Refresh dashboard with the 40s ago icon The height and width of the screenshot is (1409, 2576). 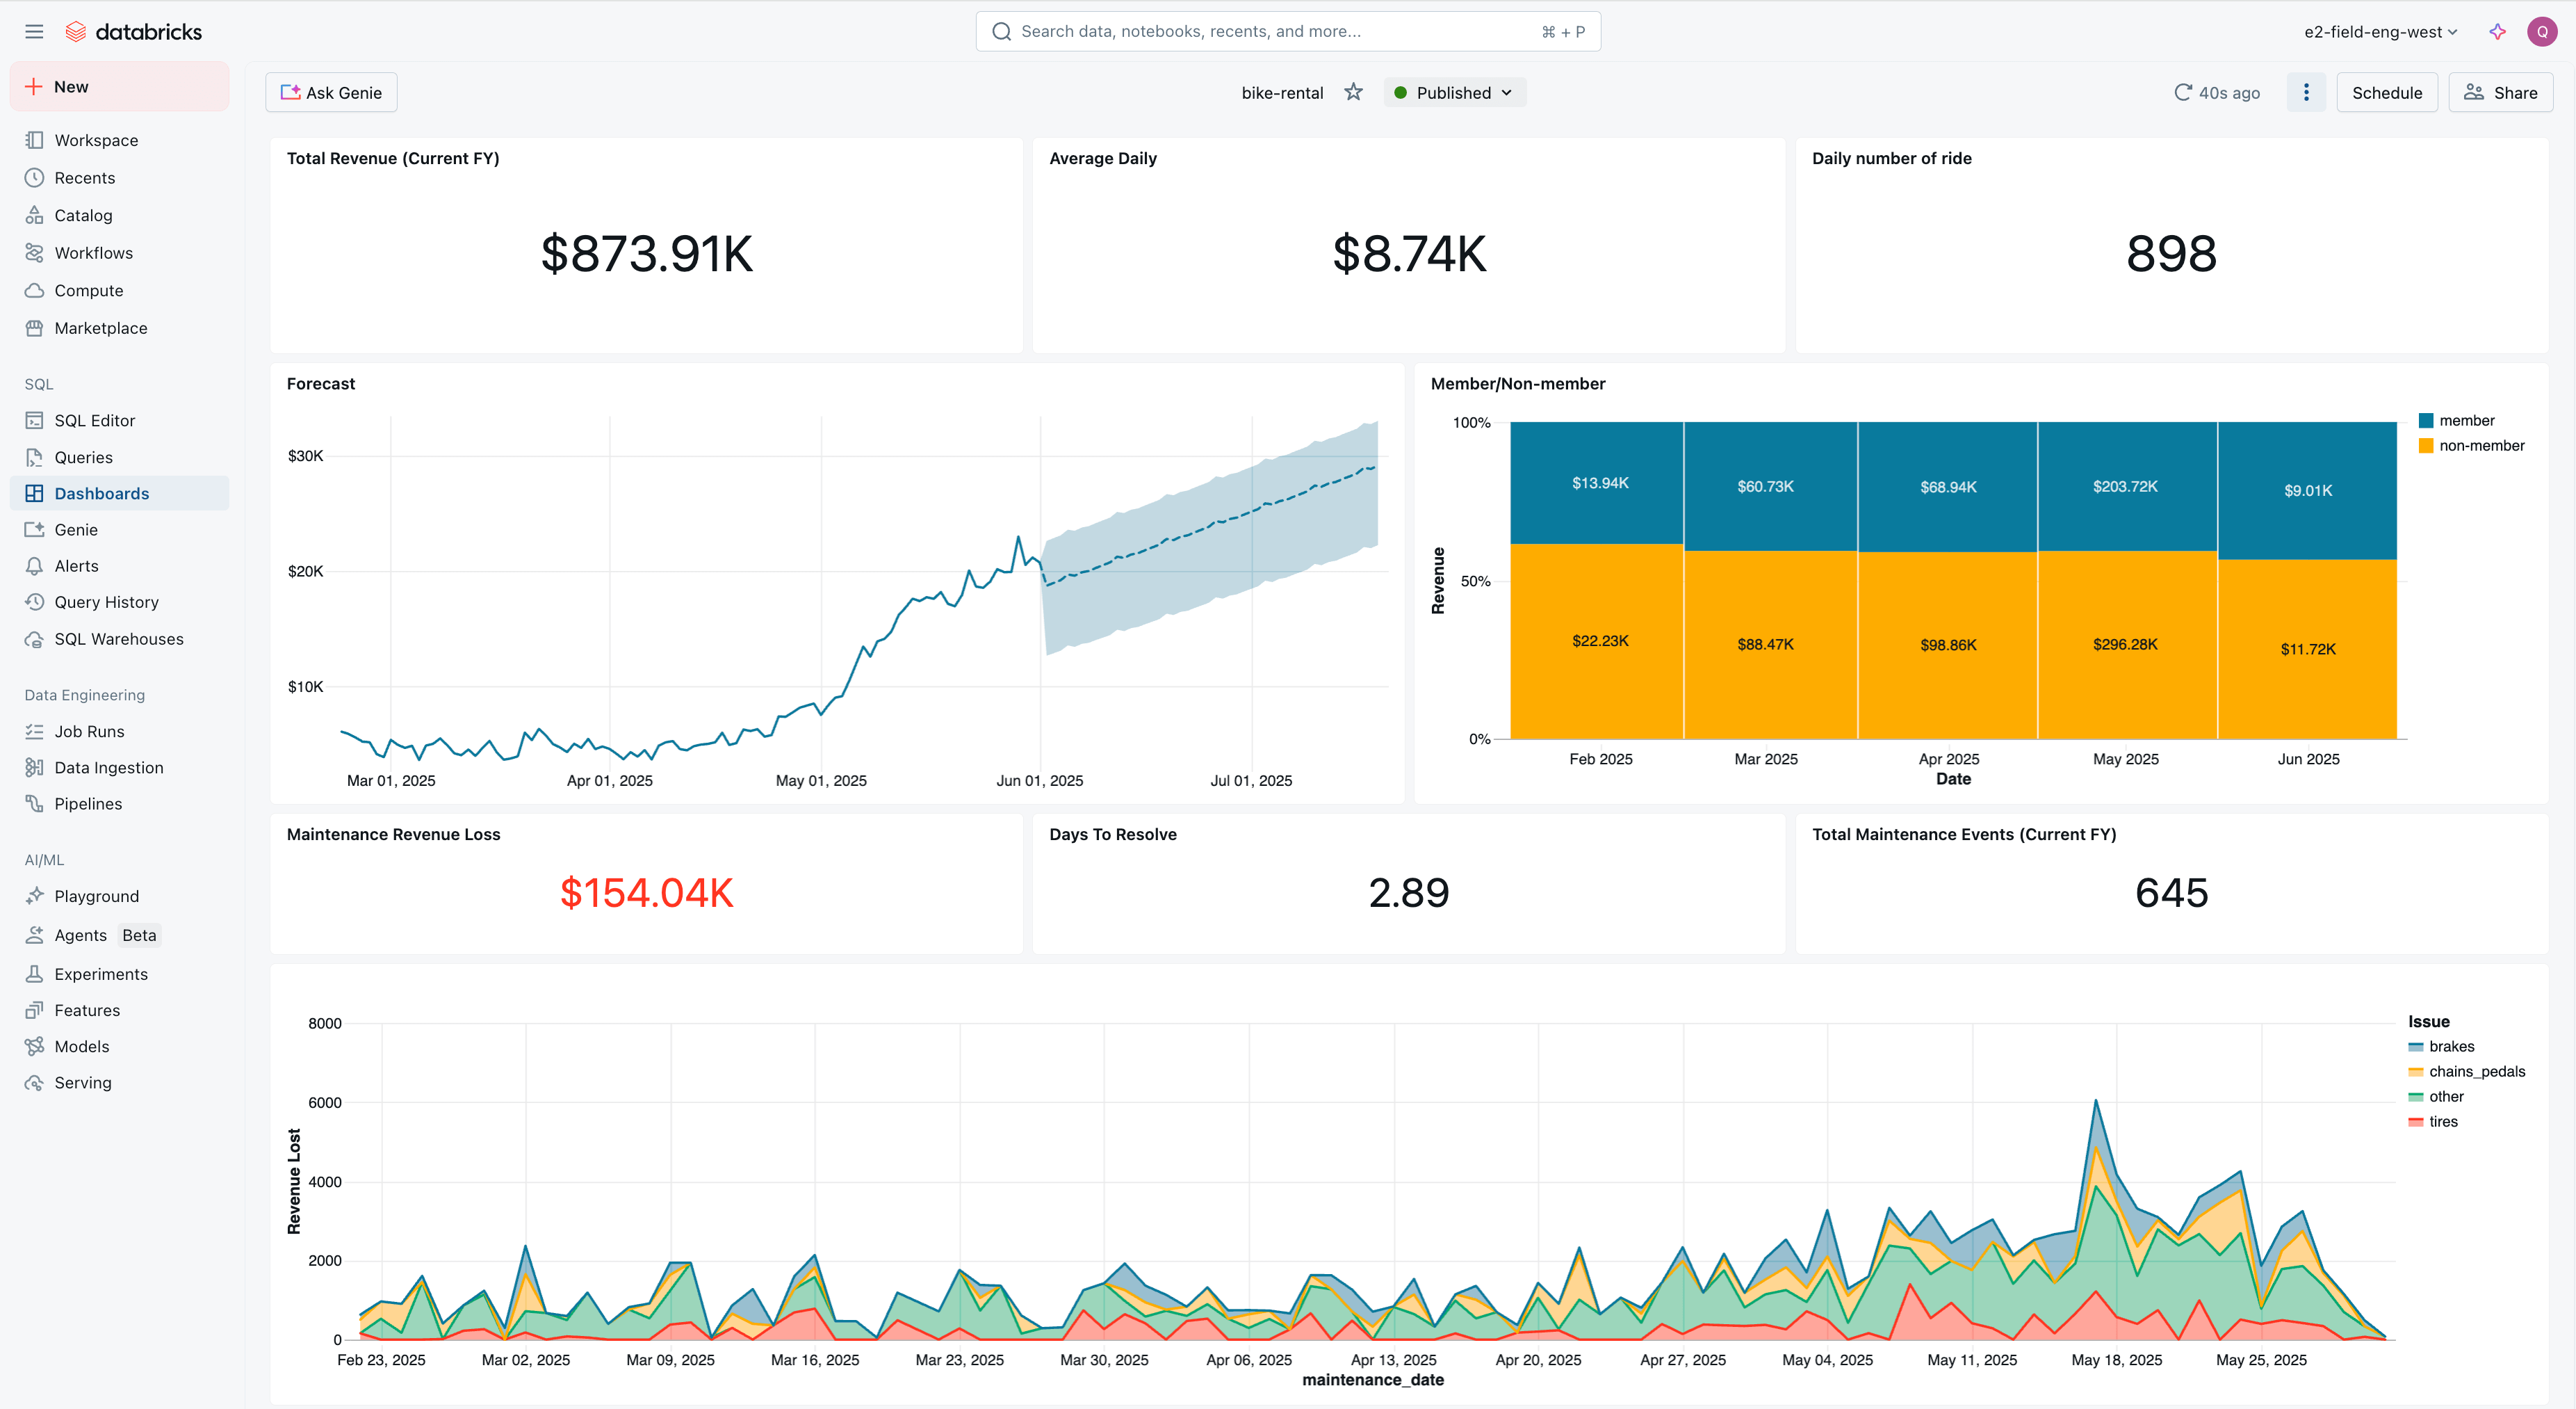(x=2183, y=92)
